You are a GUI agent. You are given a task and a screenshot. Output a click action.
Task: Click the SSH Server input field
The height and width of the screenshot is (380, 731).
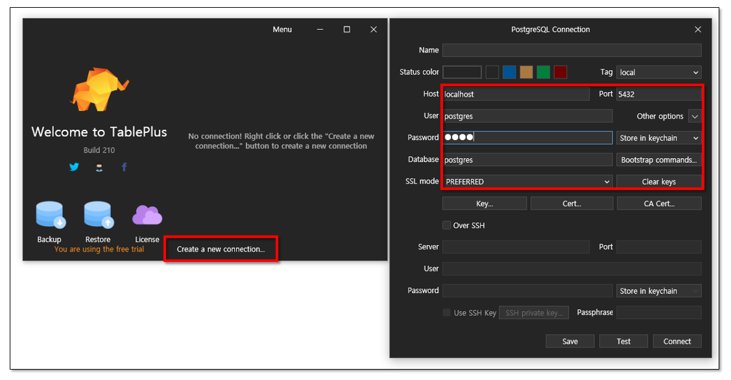(x=516, y=246)
